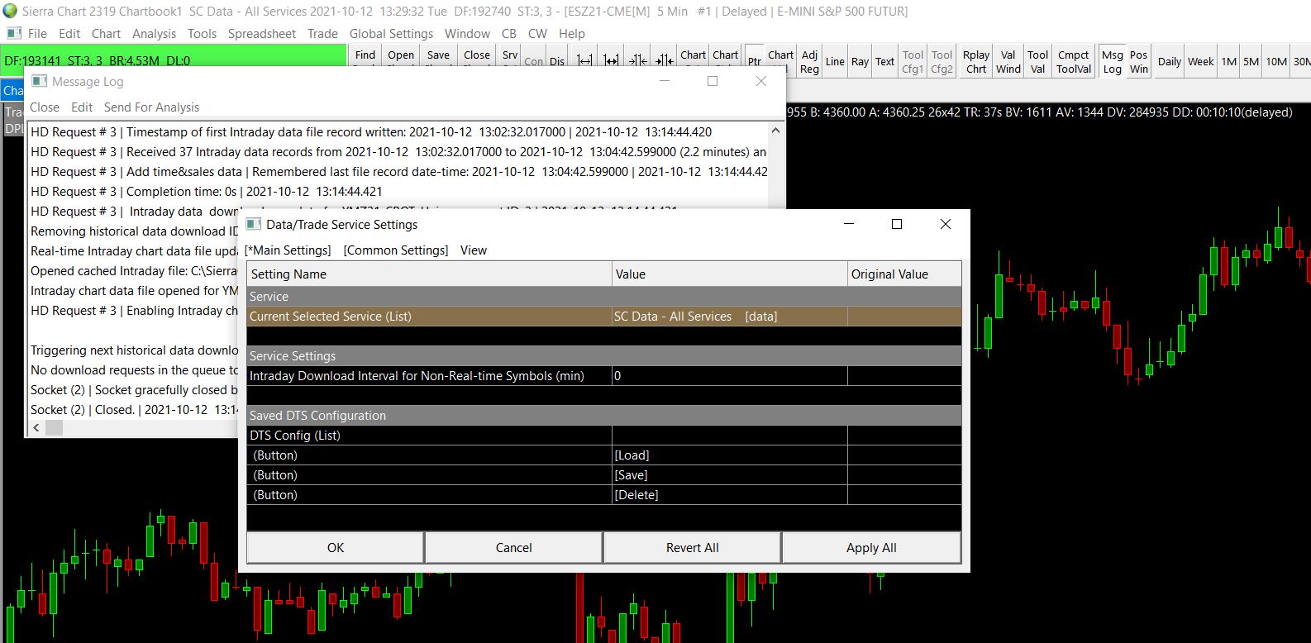Open the Global Settings menu

click(391, 34)
